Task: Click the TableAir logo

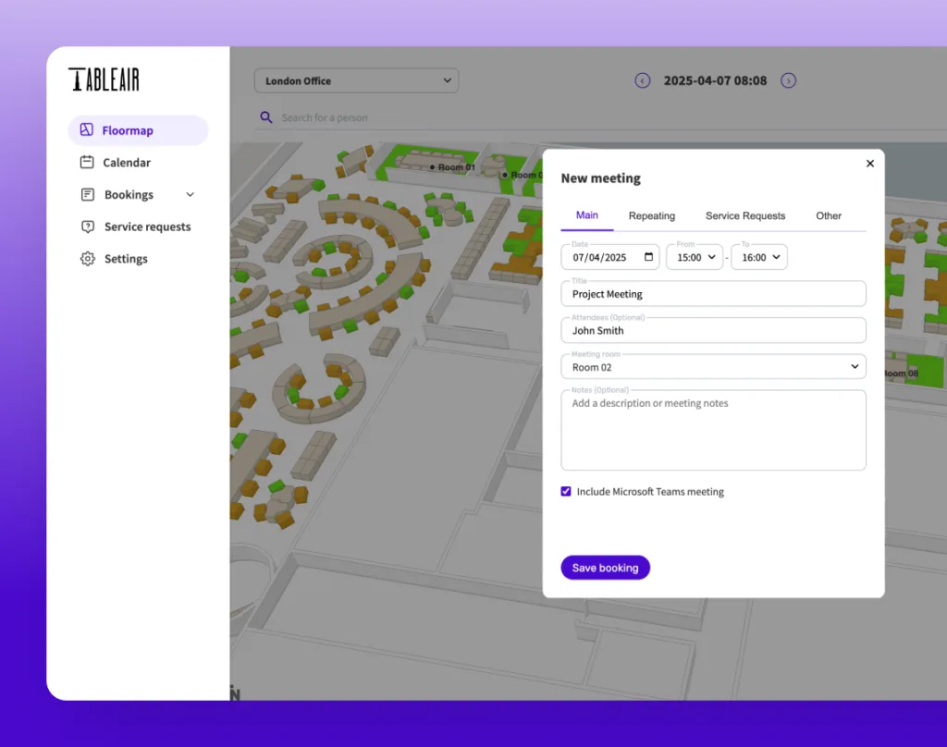Action: coord(104,80)
